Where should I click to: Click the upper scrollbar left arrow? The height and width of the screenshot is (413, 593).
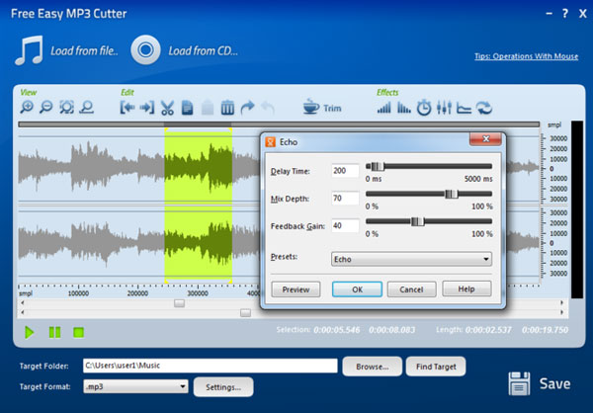[x=23, y=303]
